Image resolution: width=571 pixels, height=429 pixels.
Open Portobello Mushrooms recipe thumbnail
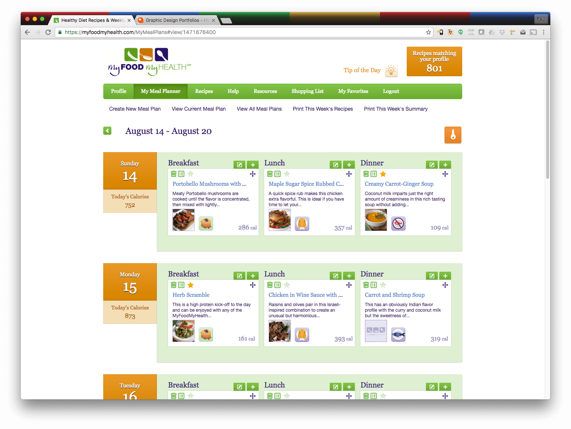(184, 220)
